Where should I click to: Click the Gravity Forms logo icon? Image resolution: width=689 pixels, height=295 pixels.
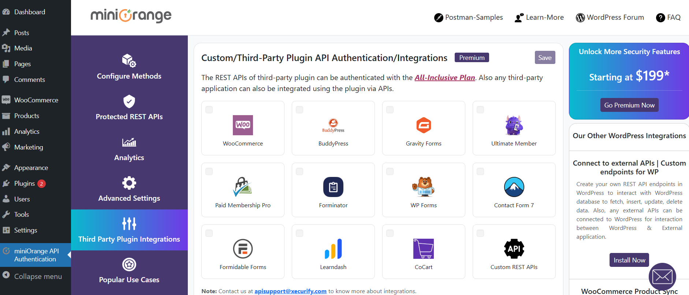[424, 125]
